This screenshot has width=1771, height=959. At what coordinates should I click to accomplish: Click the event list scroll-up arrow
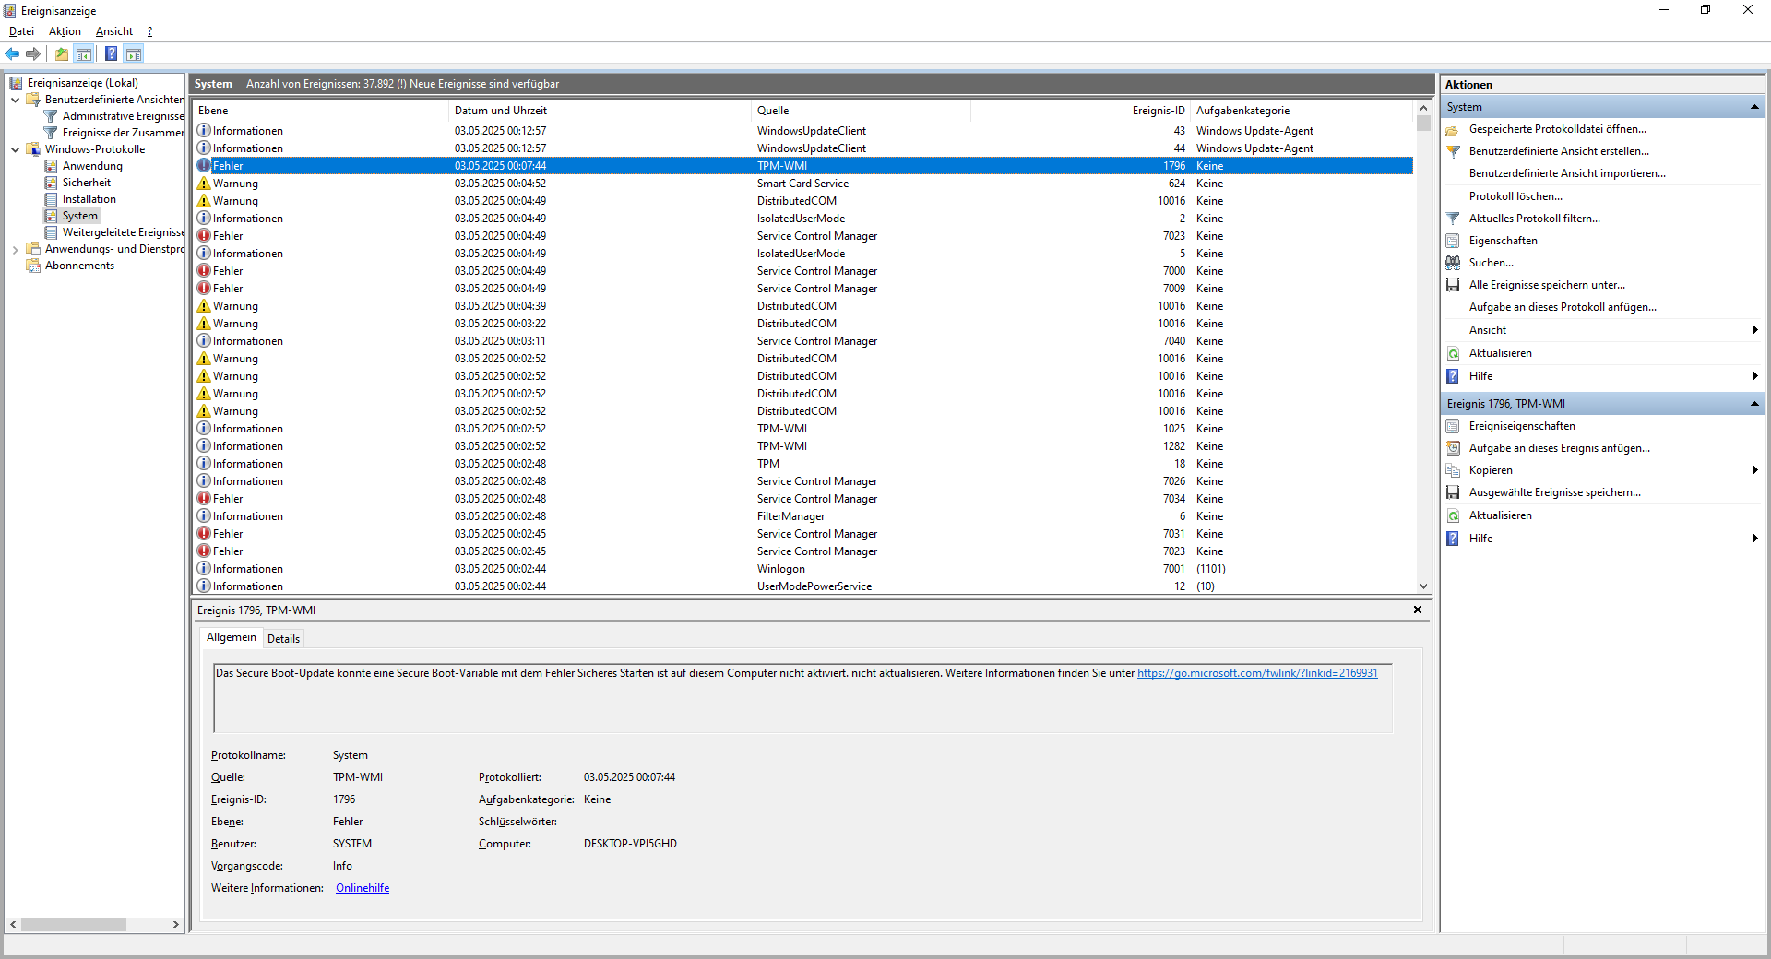(1423, 109)
